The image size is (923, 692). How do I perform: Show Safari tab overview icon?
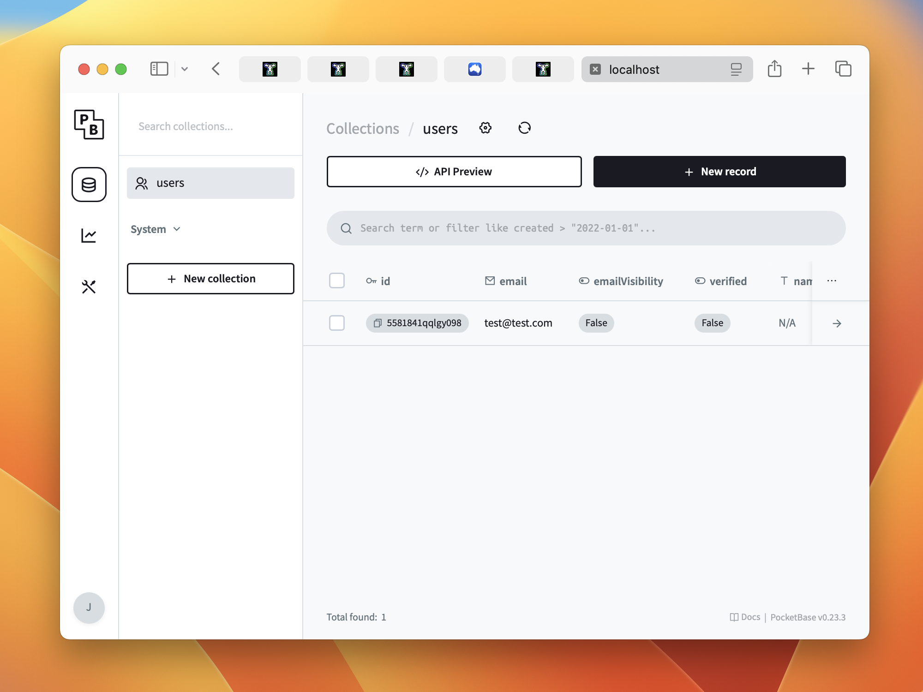point(843,69)
